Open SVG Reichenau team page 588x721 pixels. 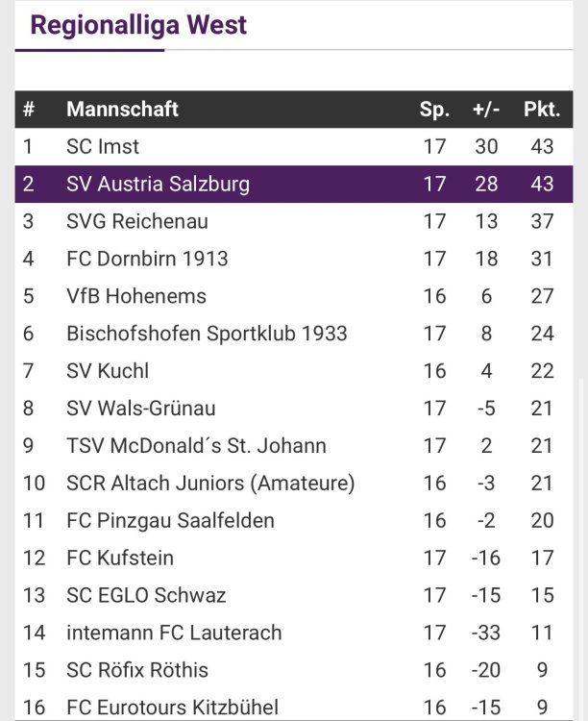137,221
